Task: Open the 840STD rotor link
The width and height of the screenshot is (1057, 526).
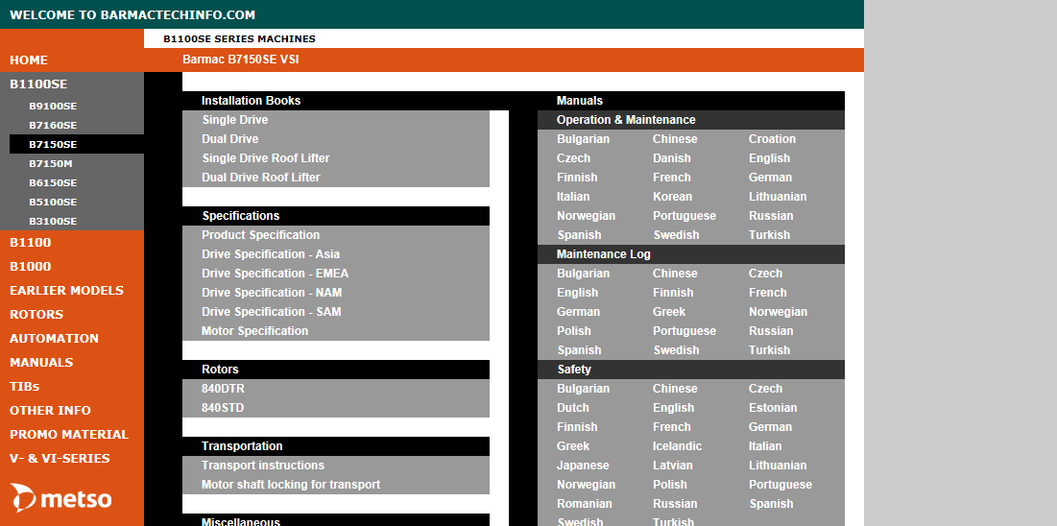Action: tap(223, 408)
